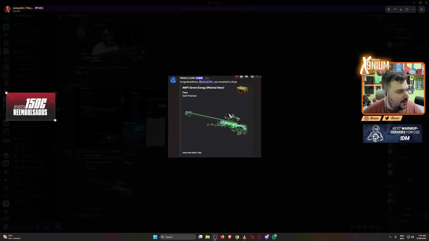The height and width of the screenshot is (241, 429).
Task: Click the taskbar Search box
Action: pyautogui.click(x=178, y=237)
